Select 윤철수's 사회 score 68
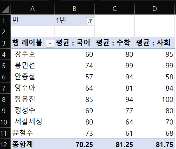 tap(155, 133)
